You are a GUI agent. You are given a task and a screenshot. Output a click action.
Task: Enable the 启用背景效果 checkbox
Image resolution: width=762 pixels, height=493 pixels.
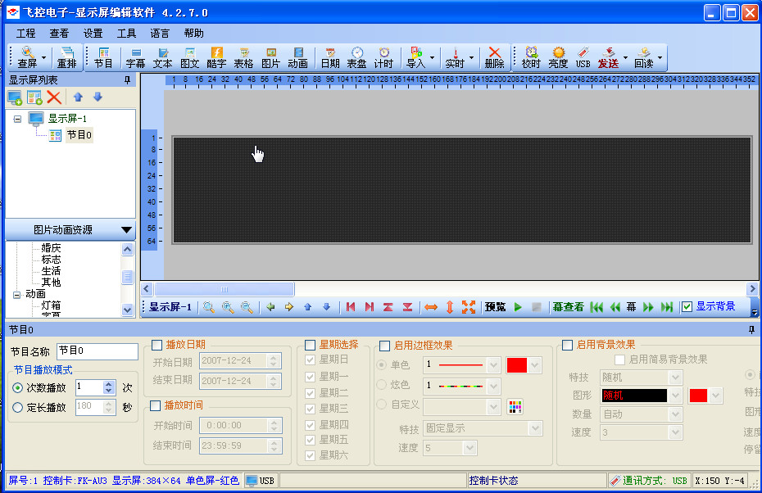567,345
